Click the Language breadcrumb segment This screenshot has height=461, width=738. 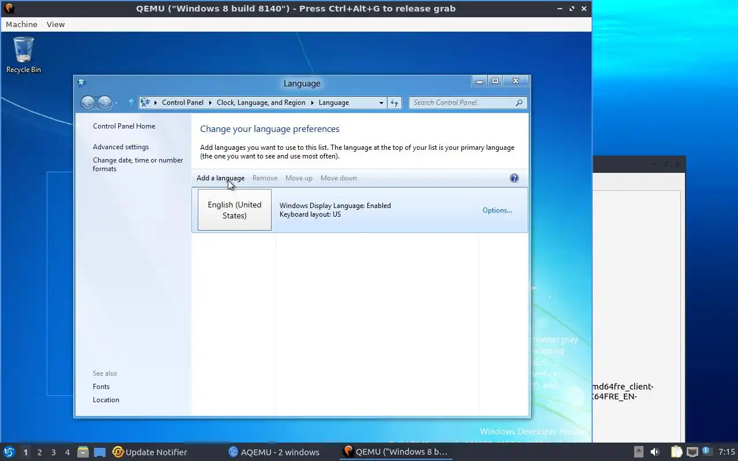(334, 103)
